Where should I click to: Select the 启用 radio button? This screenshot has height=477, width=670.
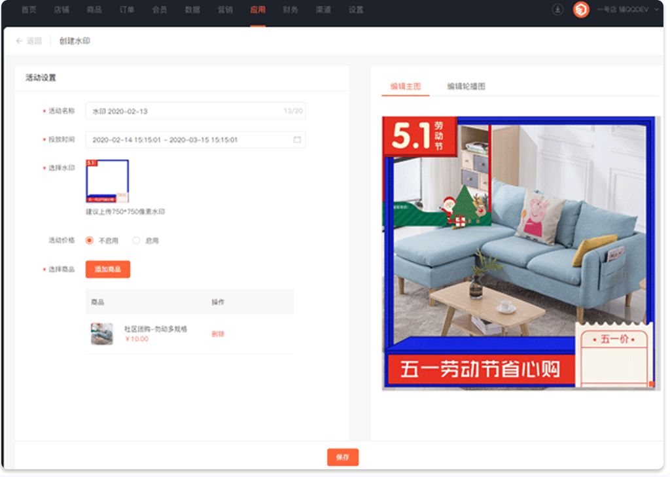[x=136, y=240]
